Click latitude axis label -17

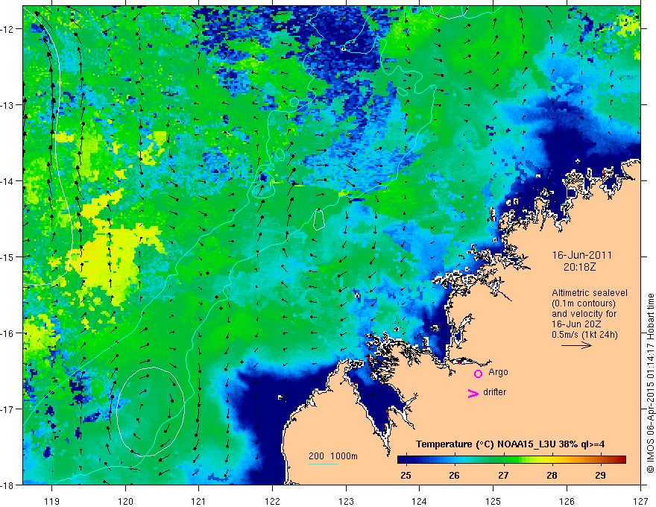click(7, 409)
